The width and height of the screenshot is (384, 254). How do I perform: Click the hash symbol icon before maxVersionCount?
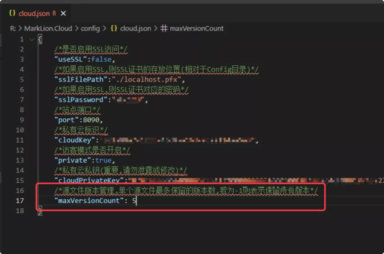[164, 28]
